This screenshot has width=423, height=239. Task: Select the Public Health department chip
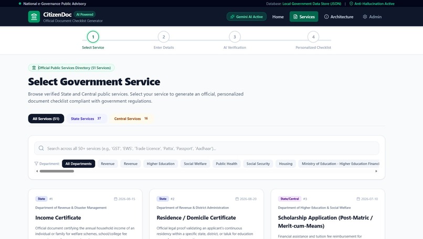[x=226, y=164]
